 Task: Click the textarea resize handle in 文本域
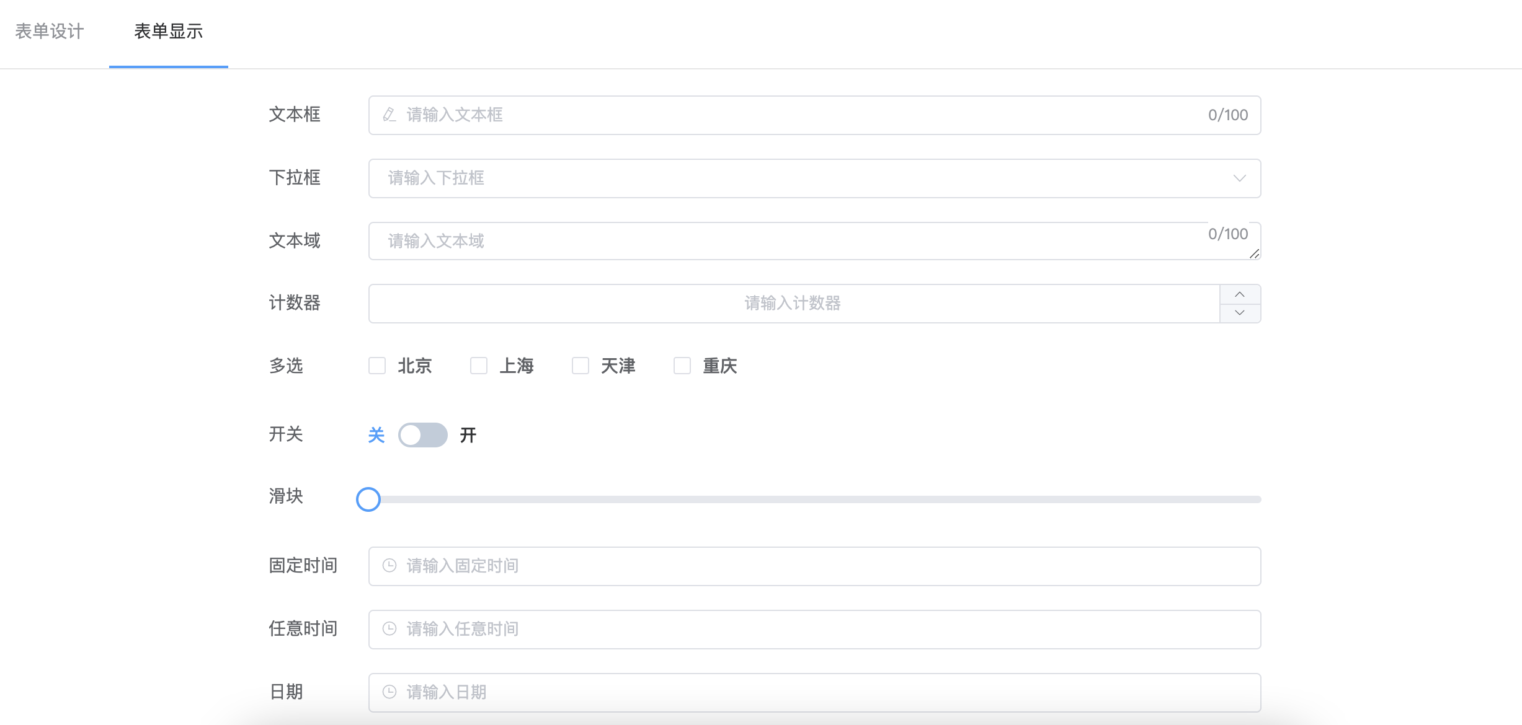pos(1254,253)
